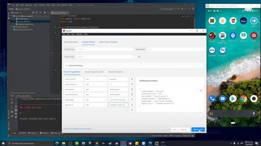261x146 pixels.
Task: Open type dropdown for platformName row
Action: coord(95,79)
